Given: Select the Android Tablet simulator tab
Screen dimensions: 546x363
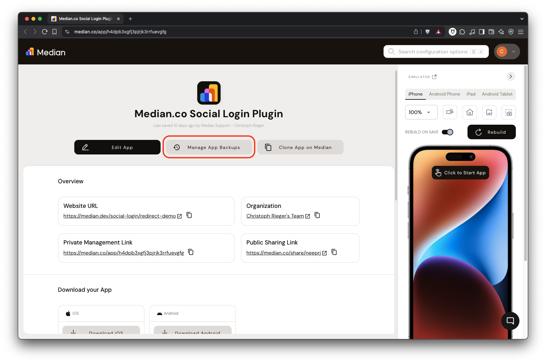Looking at the screenshot, I should coord(497,94).
